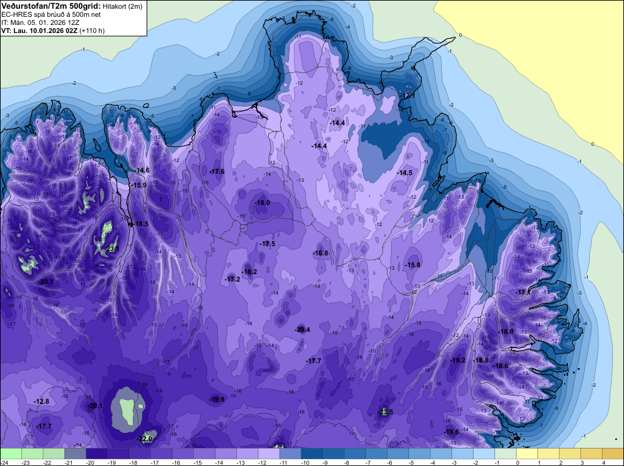This screenshot has height=466, width=624.
Task: Click valid time "VT: Lau. 10.01.2026 02Z"
Action: click(x=39, y=30)
